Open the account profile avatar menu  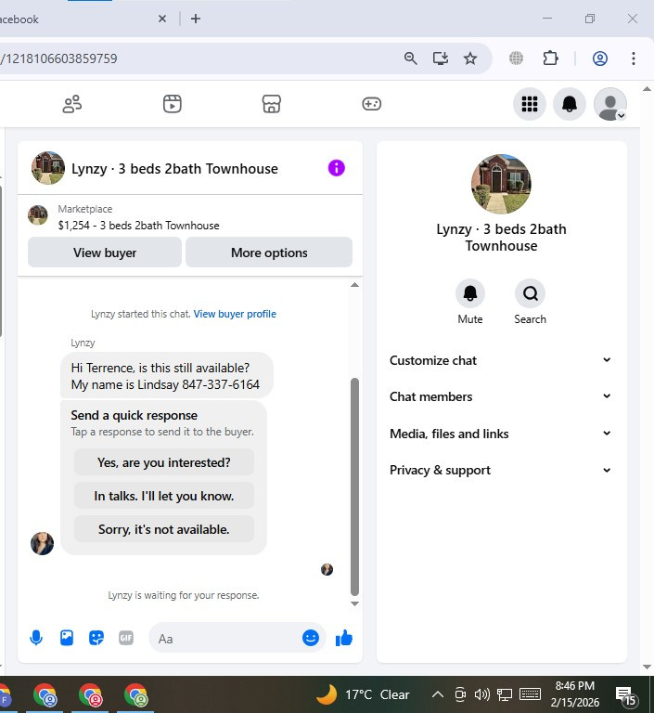(x=610, y=104)
